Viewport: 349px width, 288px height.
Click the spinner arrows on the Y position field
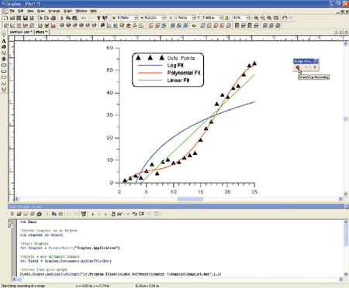click(x=221, y=18)
